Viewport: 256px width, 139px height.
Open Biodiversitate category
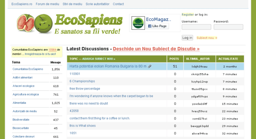tap(21, 120)
